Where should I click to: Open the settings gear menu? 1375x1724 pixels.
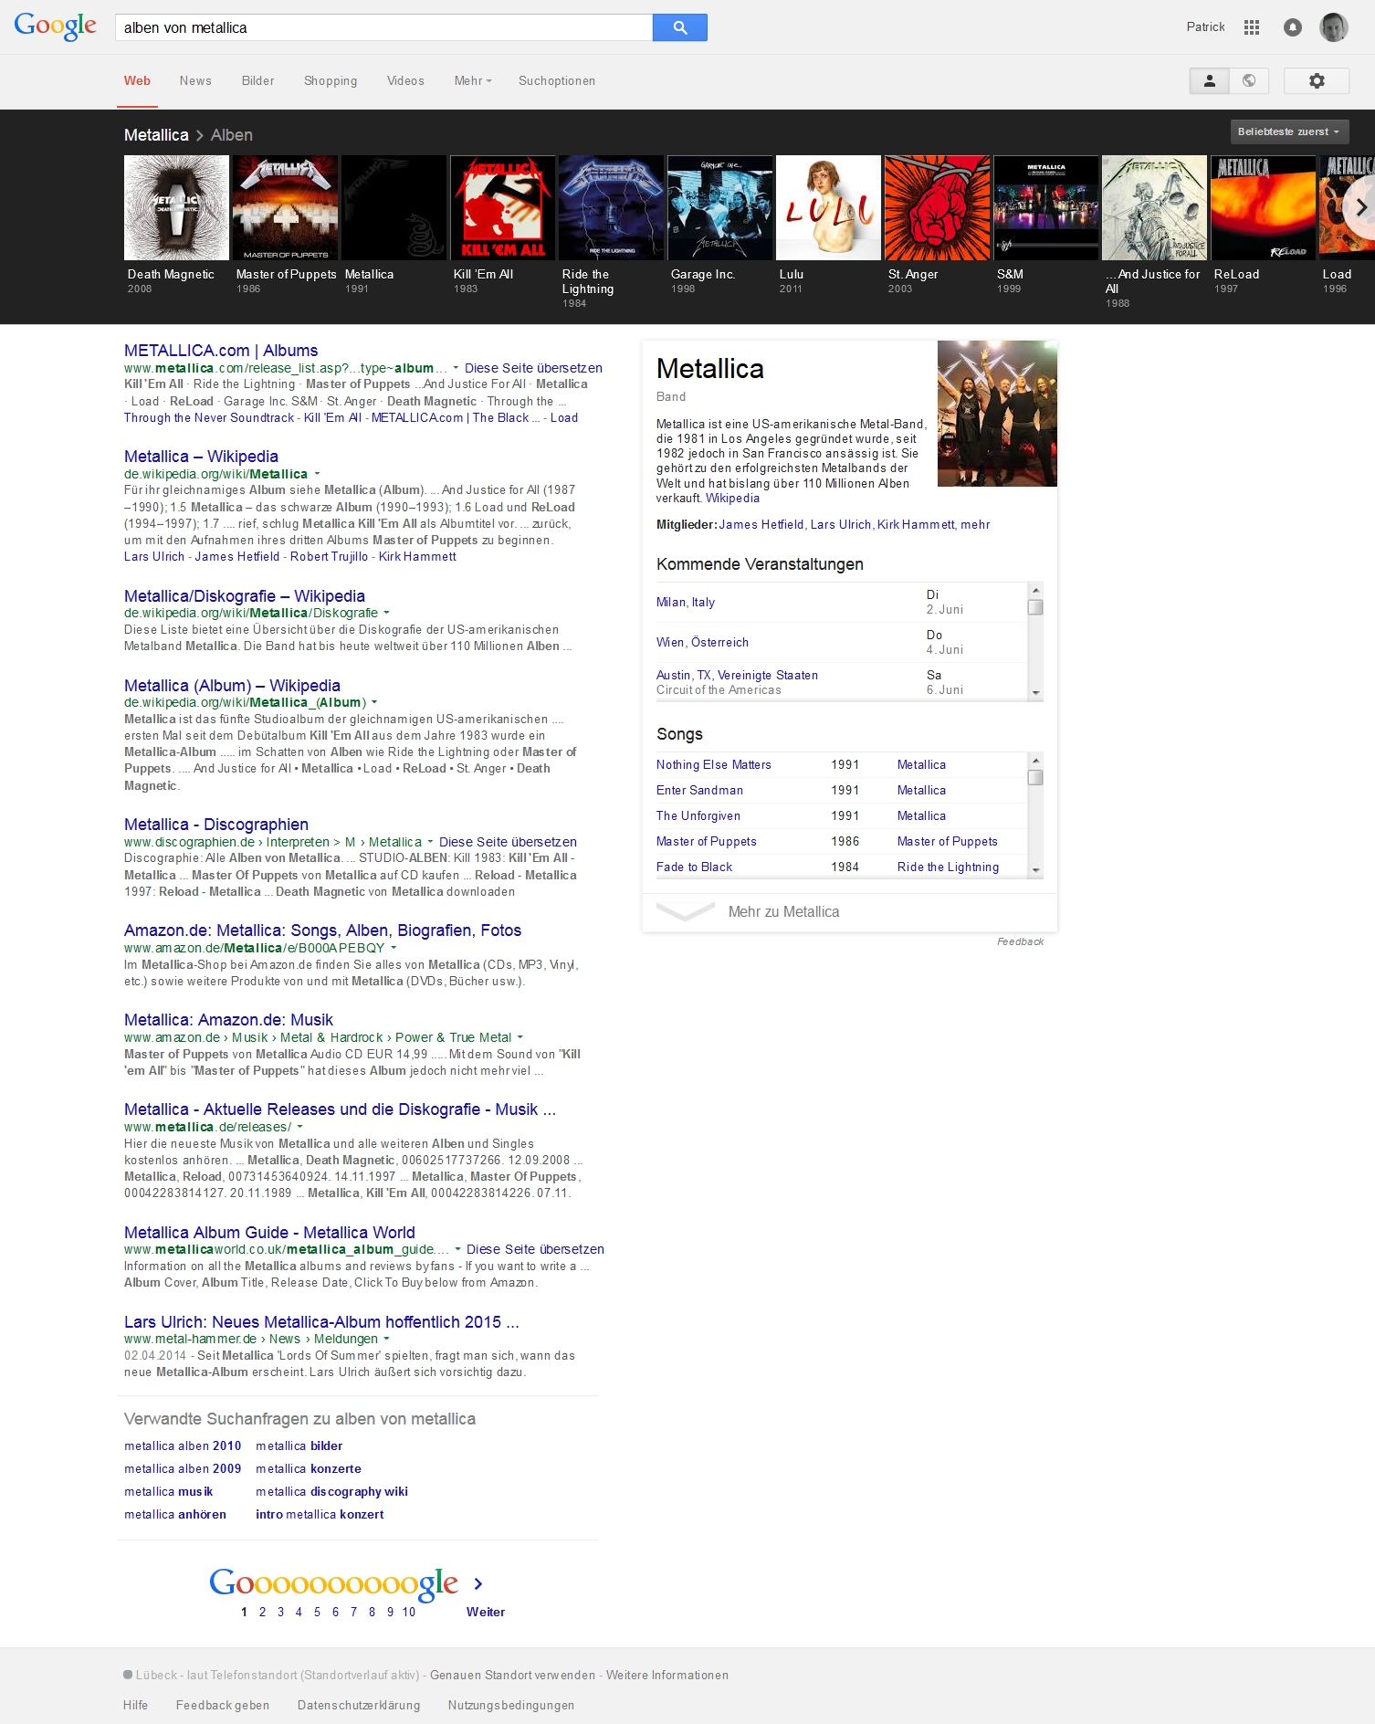[1316, 81]
